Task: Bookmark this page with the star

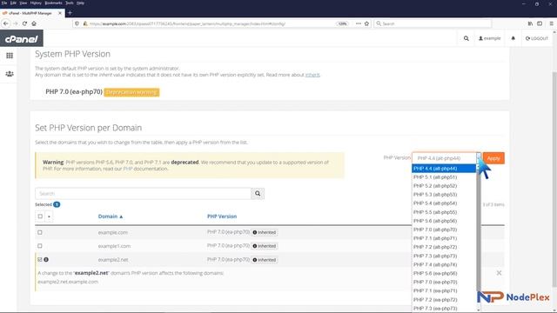Action: (x=366, y=23)
